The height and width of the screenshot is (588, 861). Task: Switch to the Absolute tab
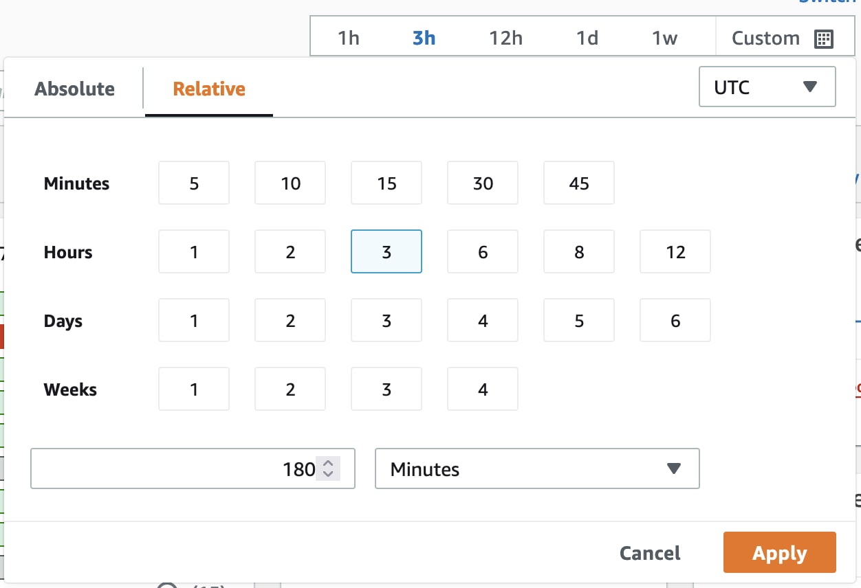click(75, 89)
